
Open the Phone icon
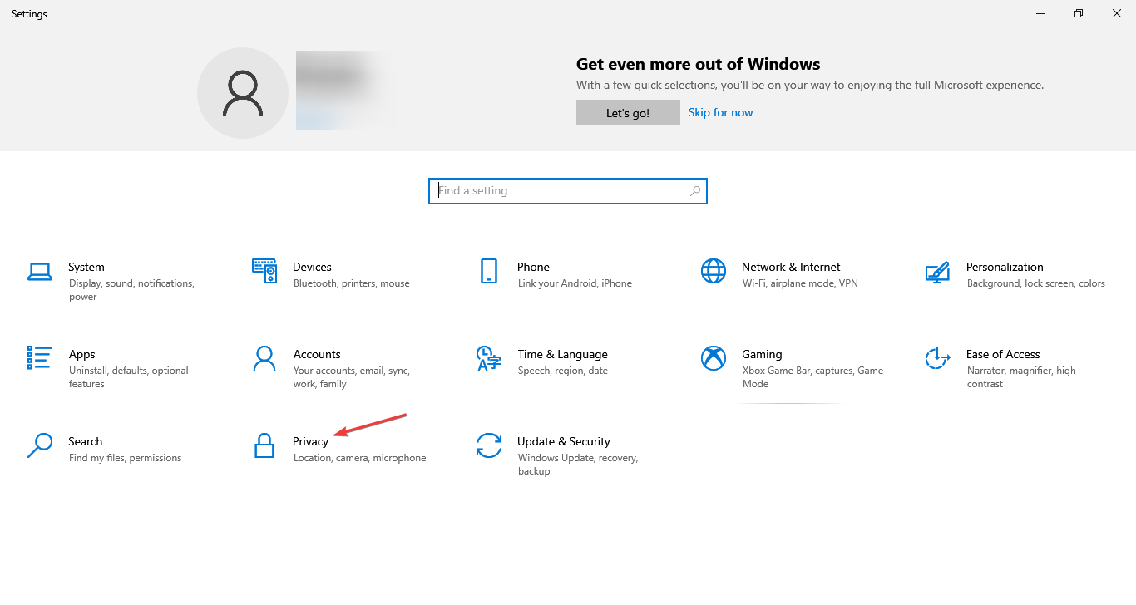[x=489, y=271]
